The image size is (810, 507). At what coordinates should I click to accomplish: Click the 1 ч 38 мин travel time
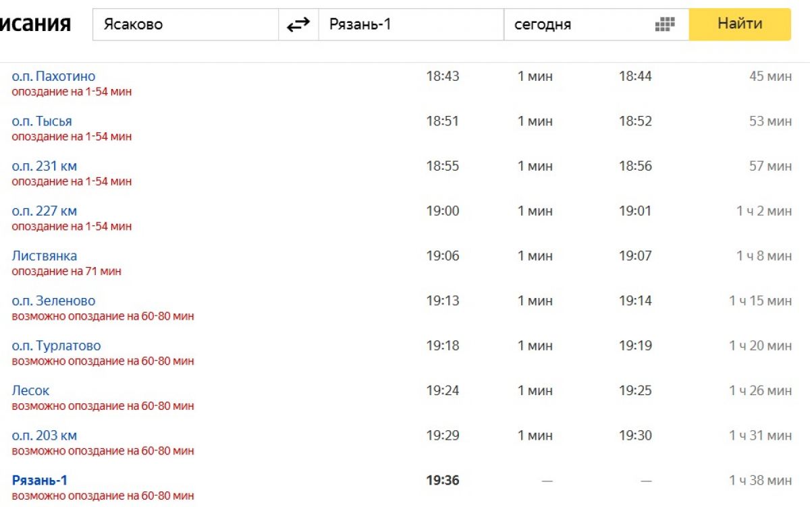[x=760, y=481]
